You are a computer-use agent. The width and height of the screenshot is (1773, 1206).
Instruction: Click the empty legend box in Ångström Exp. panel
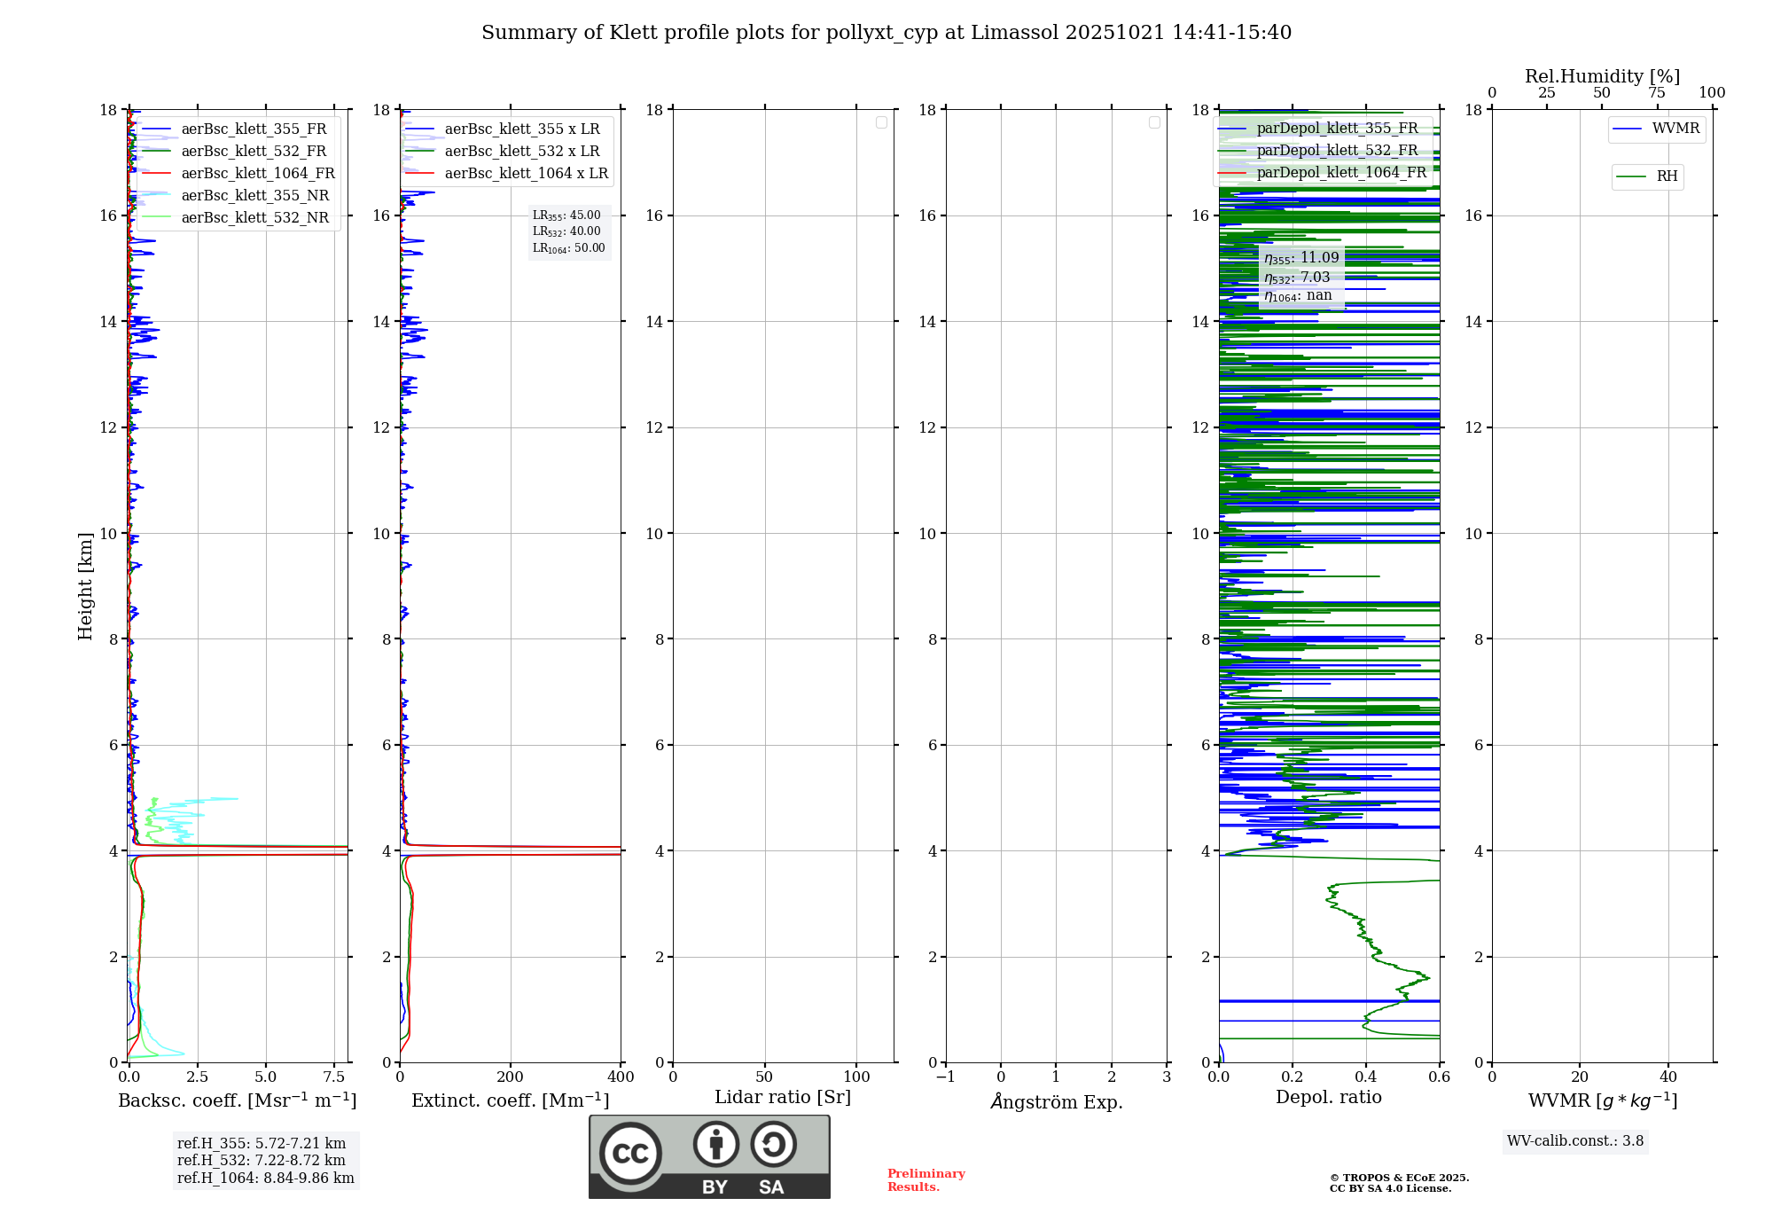pos(1154,122)
